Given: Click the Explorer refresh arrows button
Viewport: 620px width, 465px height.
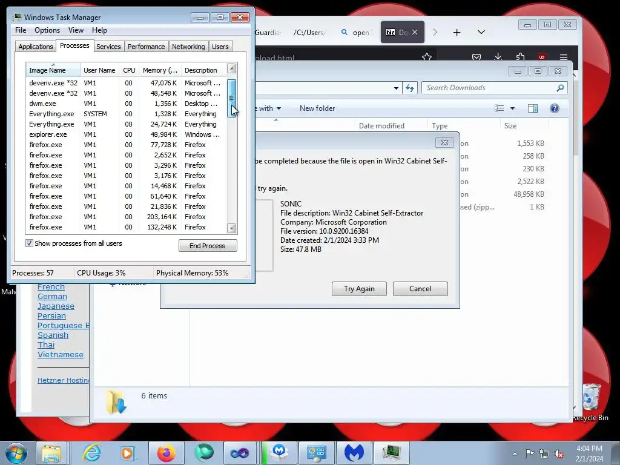Looking at the screenshot, I should (x=410, y=88).
